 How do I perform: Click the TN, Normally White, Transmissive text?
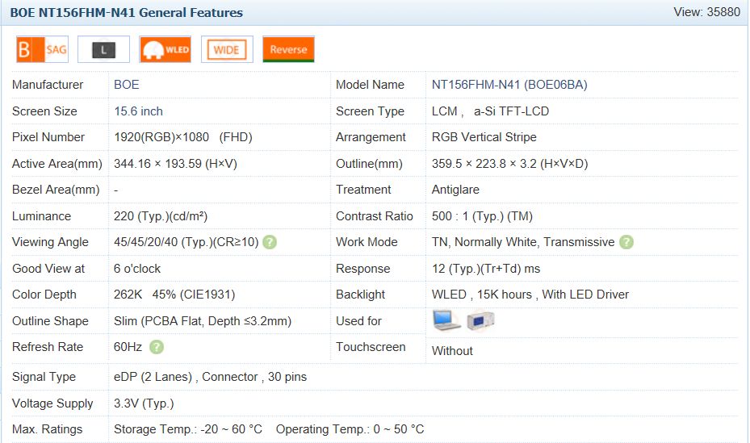coord(523,242)
